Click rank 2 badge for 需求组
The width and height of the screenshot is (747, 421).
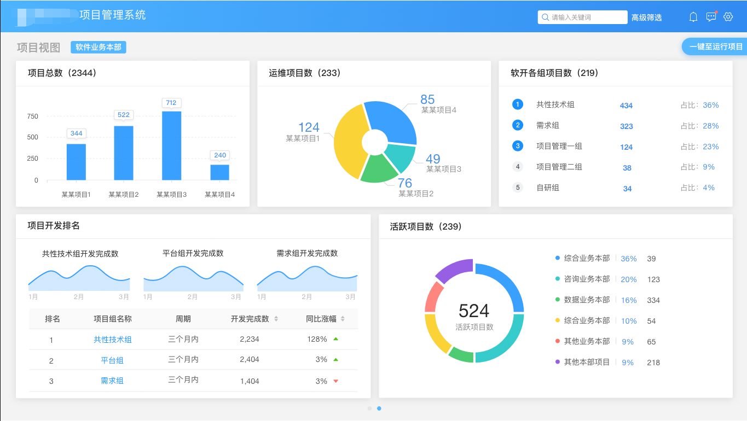[x=518, y=125]
